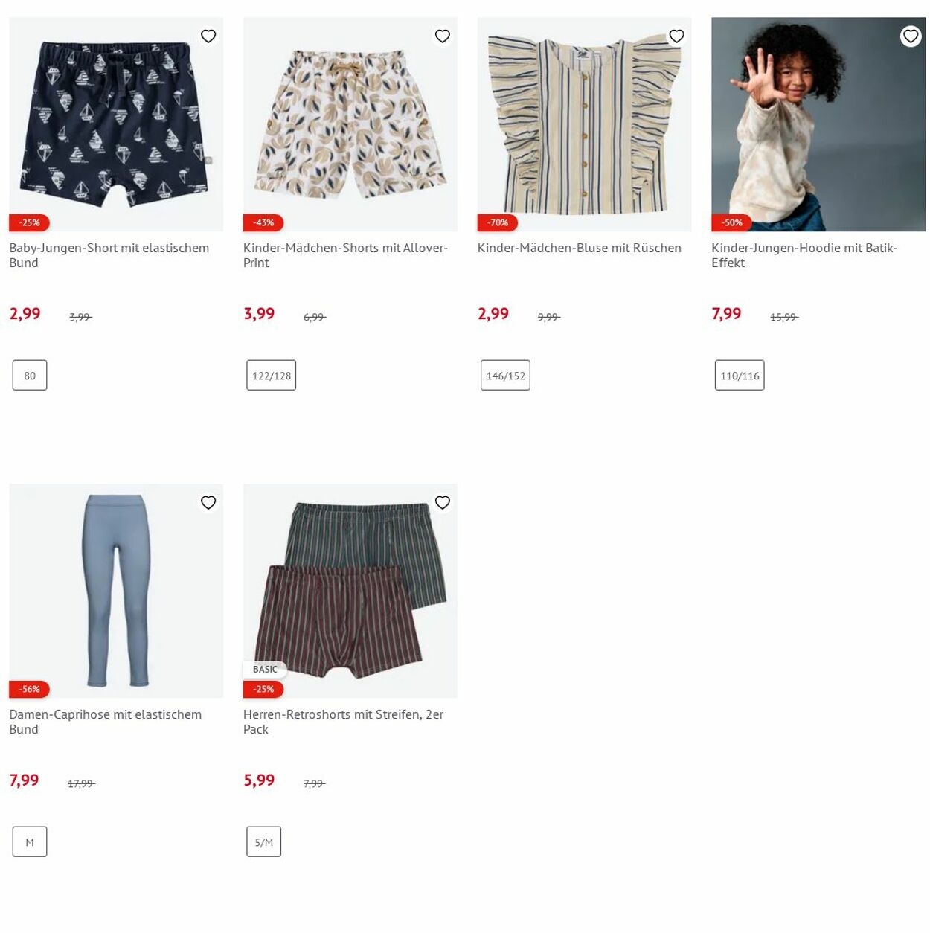Open Baby-Jungen-Short mit elastischem Bund link
Image resolution: width=930 pixels, height=933 pixels.
pos(109,255)
